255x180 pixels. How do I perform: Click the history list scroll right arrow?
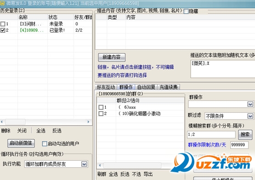click(88, 122)
